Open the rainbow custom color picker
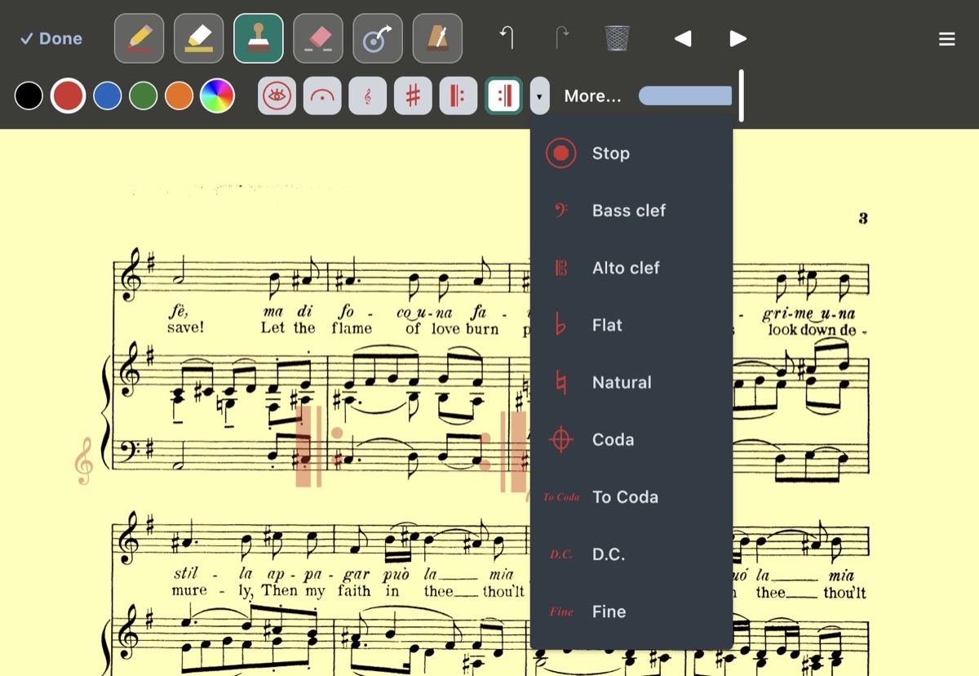The height and width of the screenshot is (676, 979). pyautogui.click(x=217, y=96)
